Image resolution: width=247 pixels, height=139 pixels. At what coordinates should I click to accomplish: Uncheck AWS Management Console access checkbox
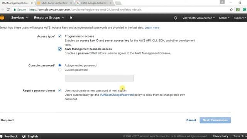60,49
